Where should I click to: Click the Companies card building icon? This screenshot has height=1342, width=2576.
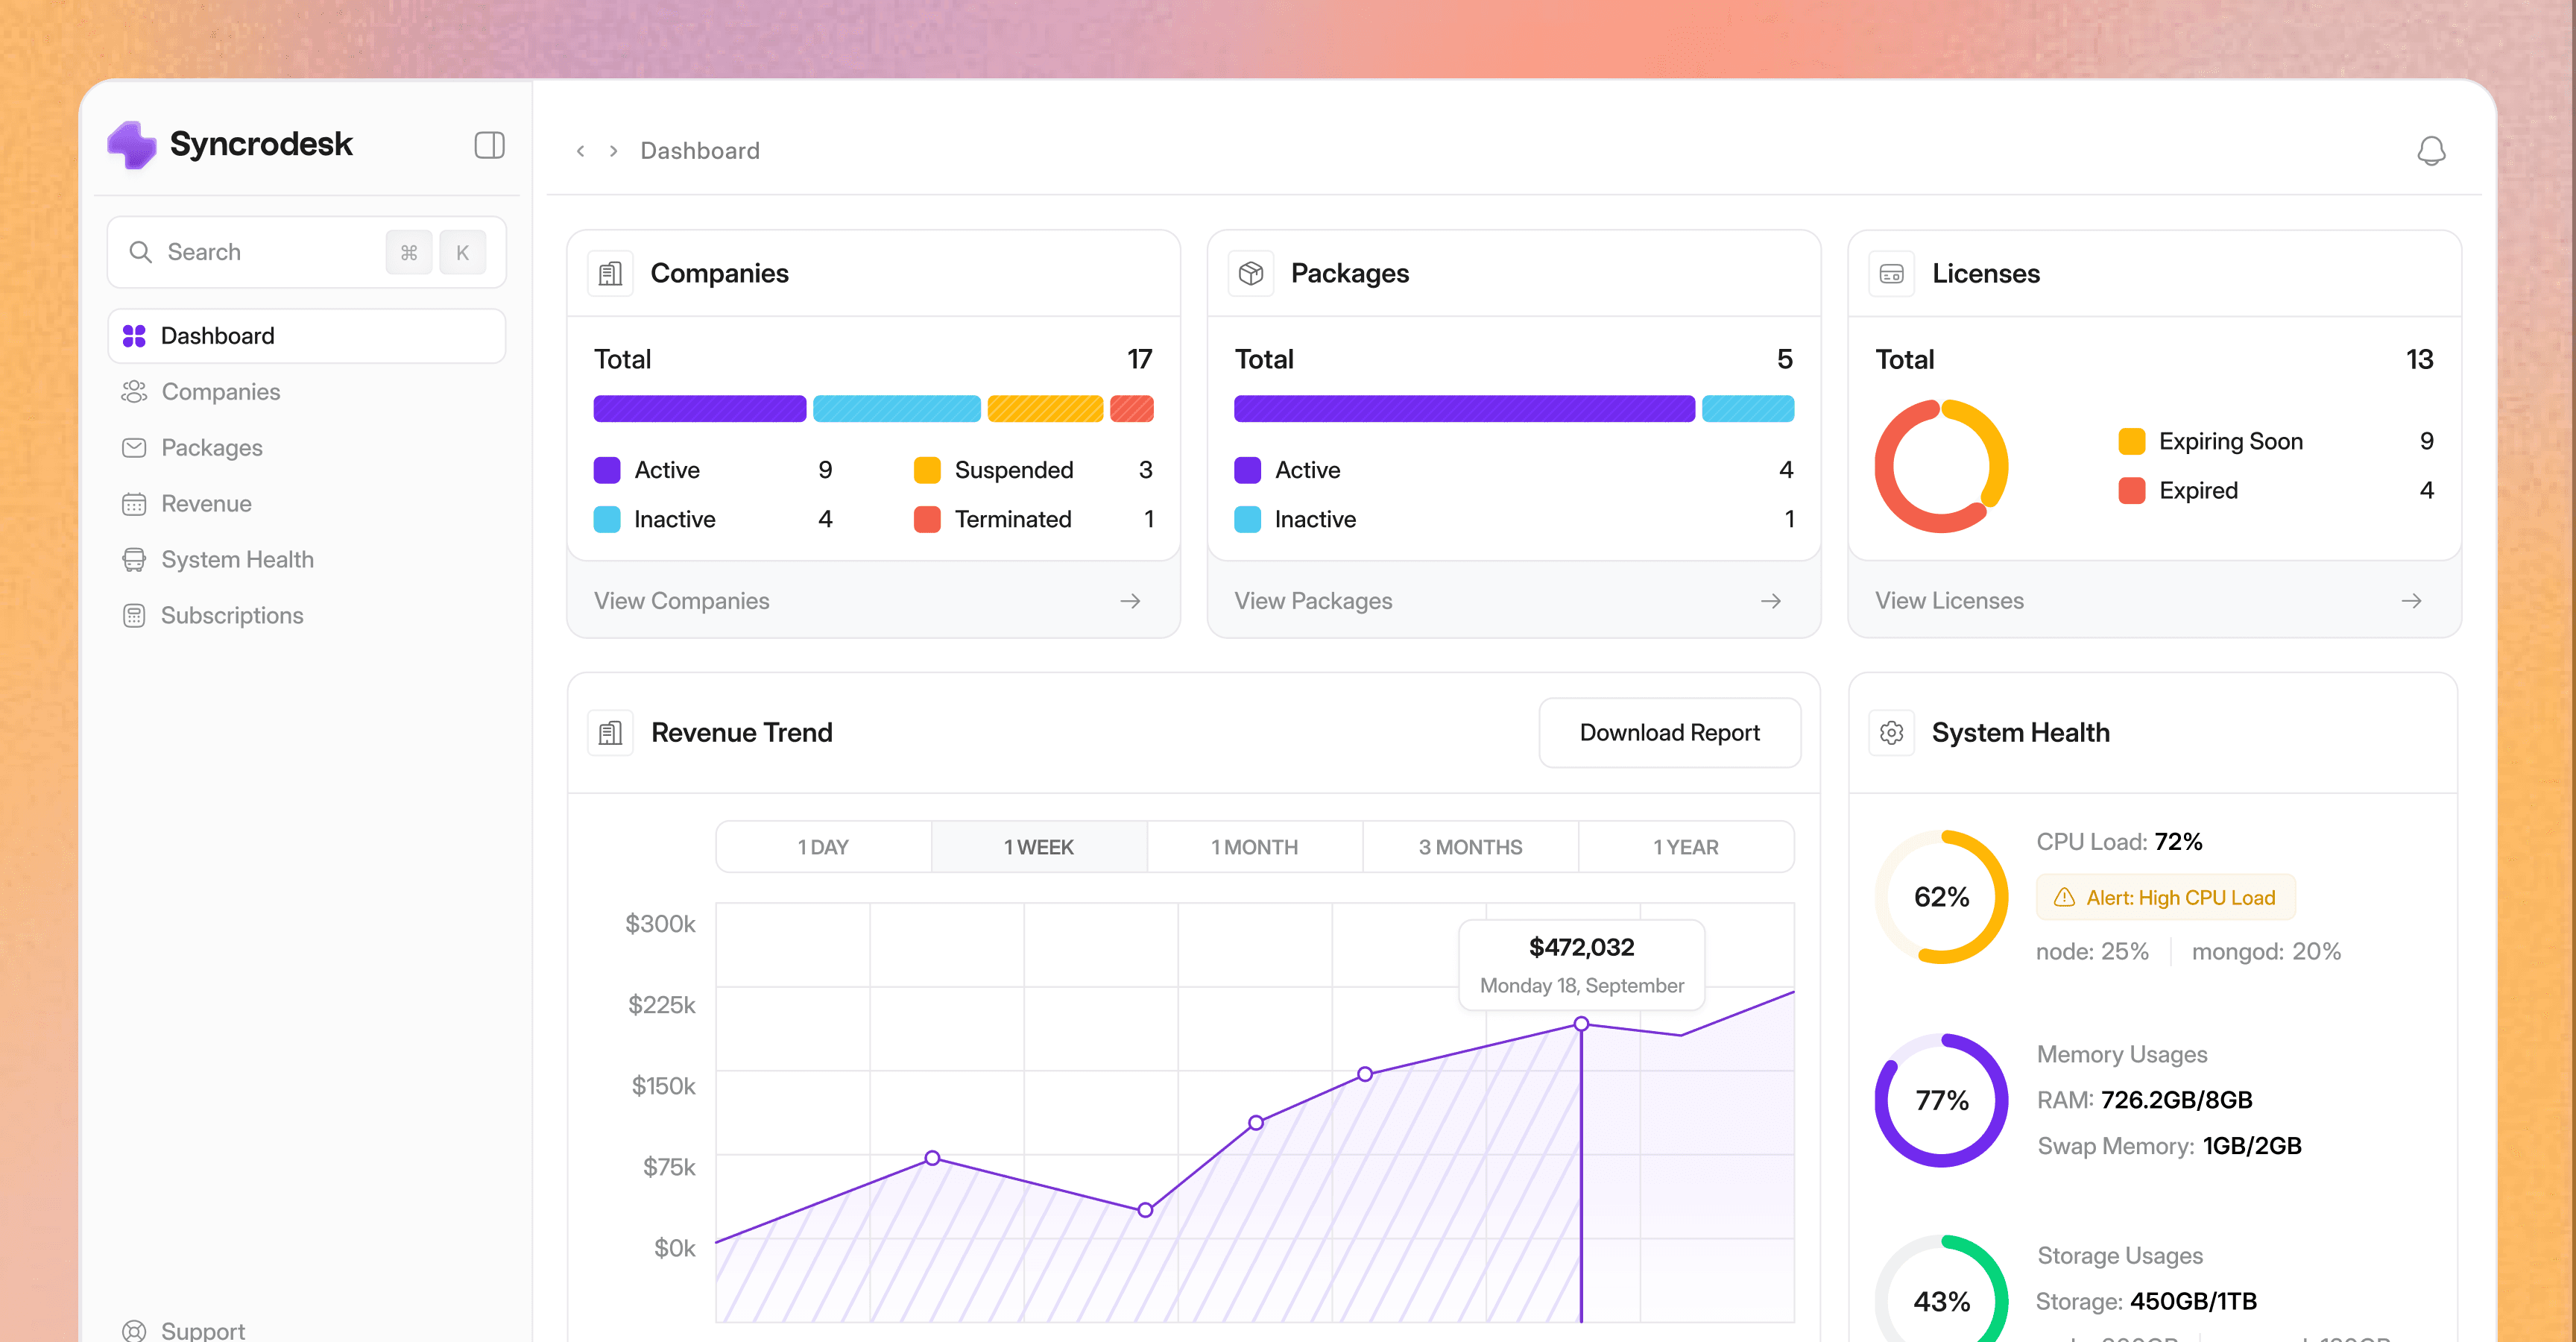610,273
